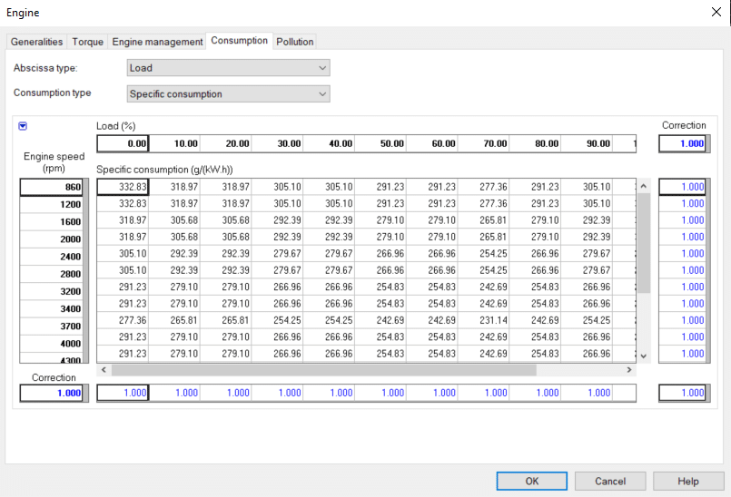This screenshot has height=497, width=731.
Task: Click the bottom-right corner Correction 1.000 field
Action: 683,393
